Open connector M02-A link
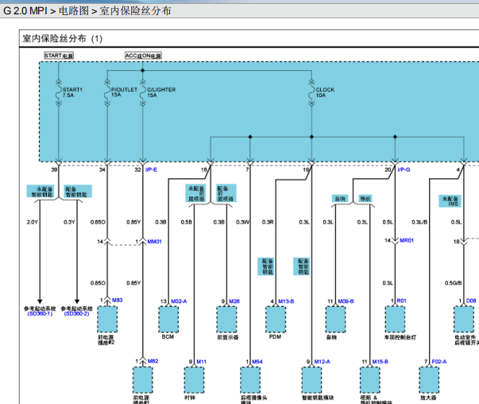The image size is (479, 404). coord(179,301)
